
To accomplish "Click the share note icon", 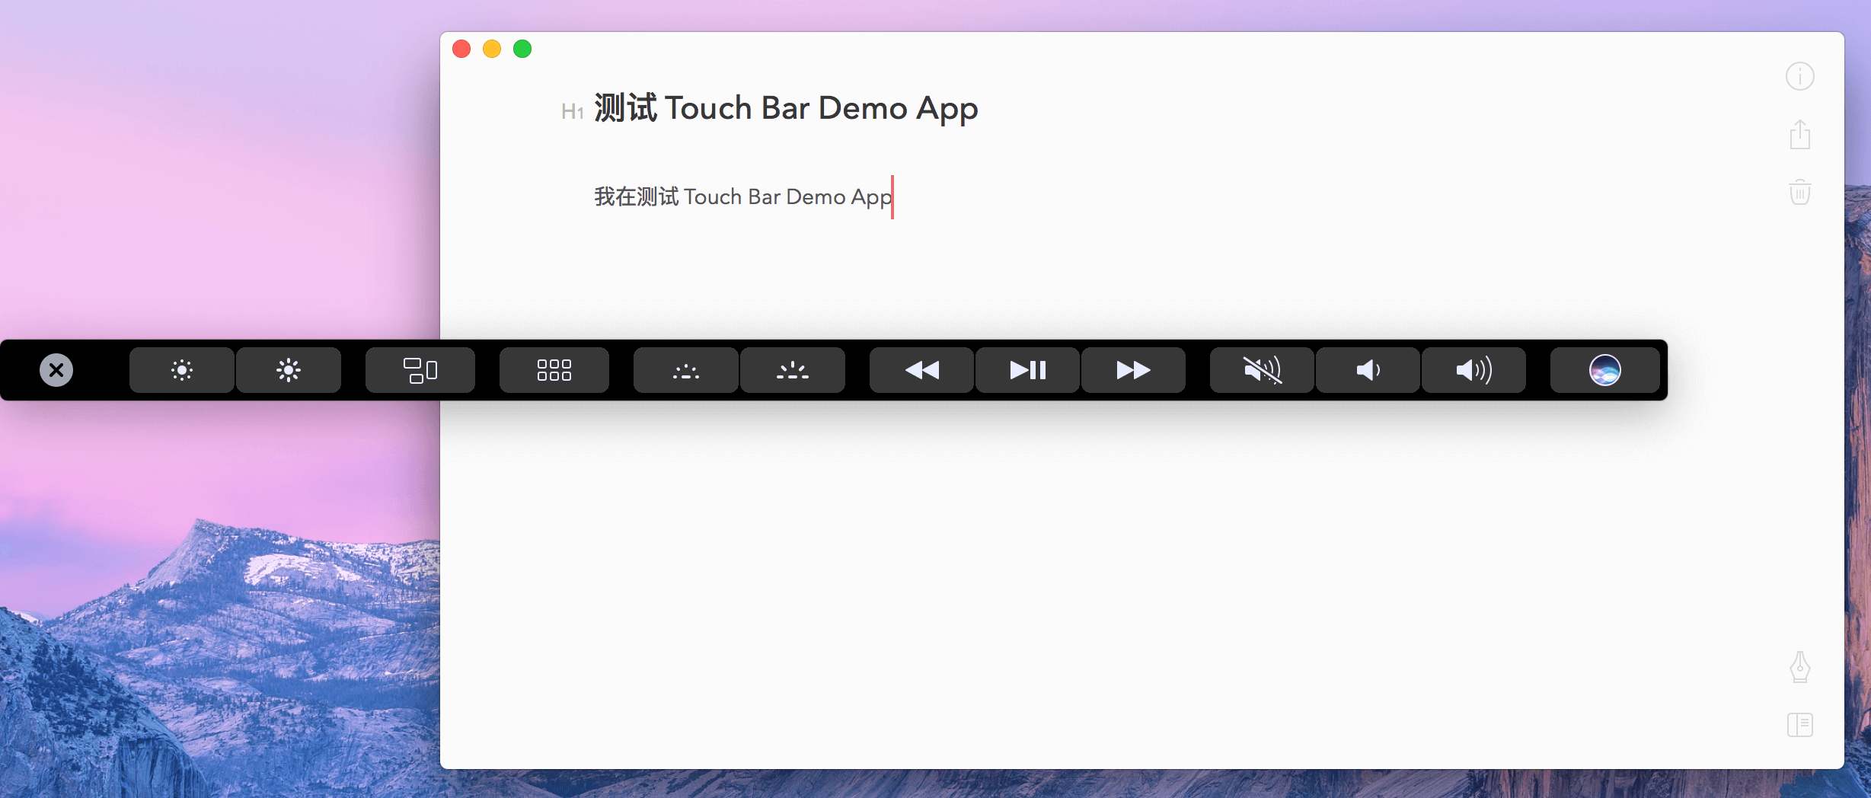I will point(1800,134).
